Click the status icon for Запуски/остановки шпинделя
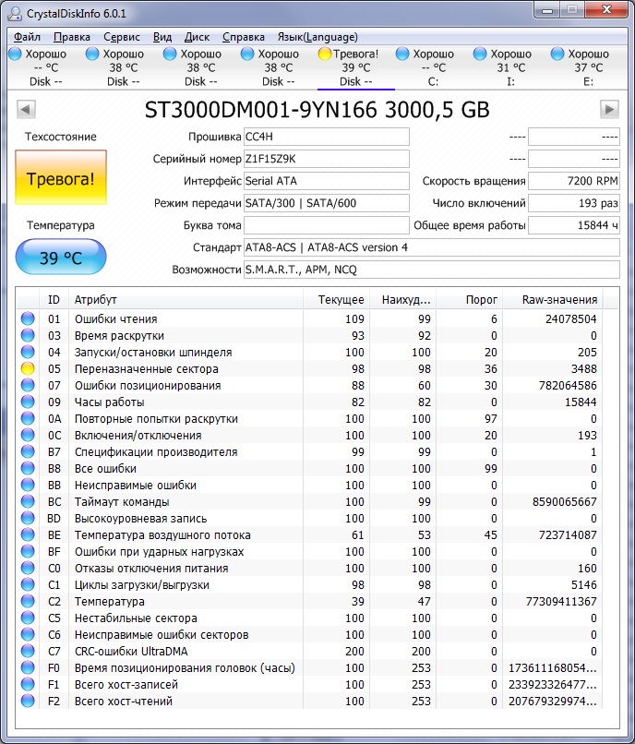The width and height of the screenshot is (635, 744). point(28,352)
